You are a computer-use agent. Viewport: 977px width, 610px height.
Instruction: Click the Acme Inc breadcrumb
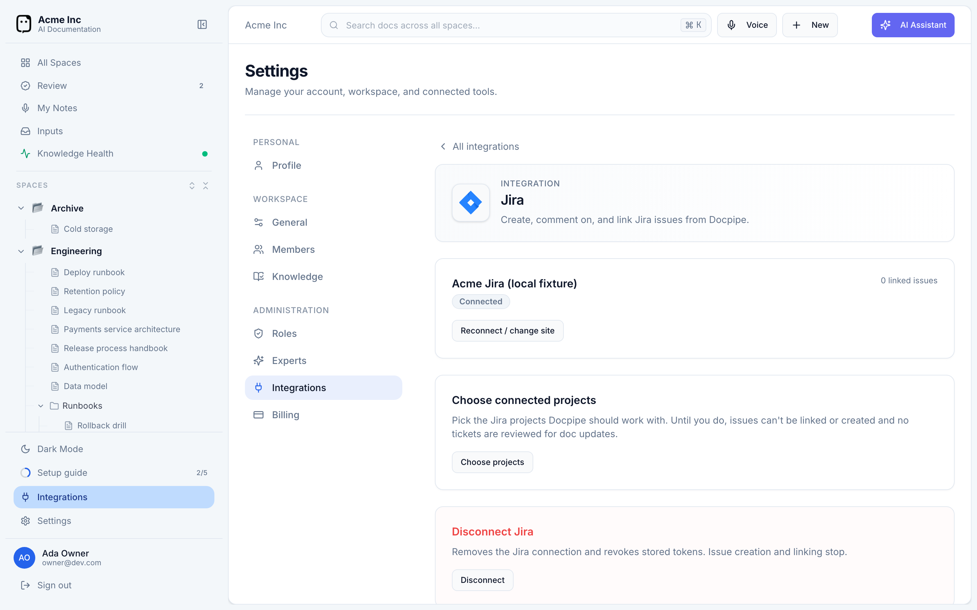(266, 25)
